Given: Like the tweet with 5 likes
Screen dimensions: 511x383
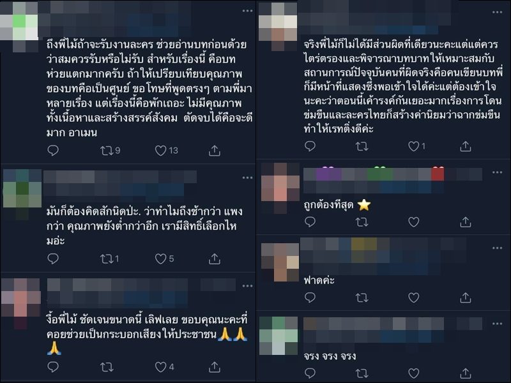Looking at the screenshot, I should tap(161, 259).
